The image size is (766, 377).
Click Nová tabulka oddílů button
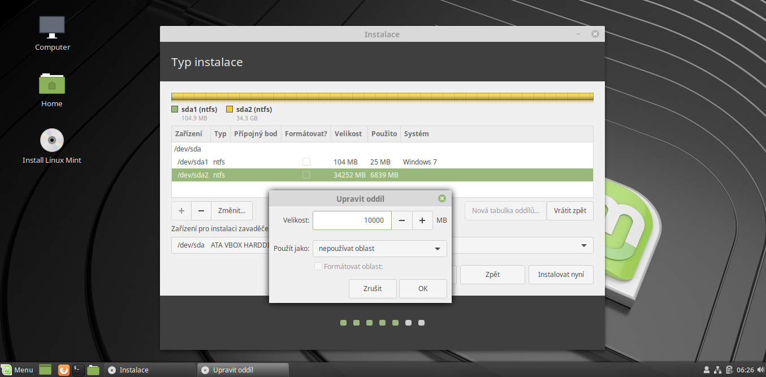506,211
